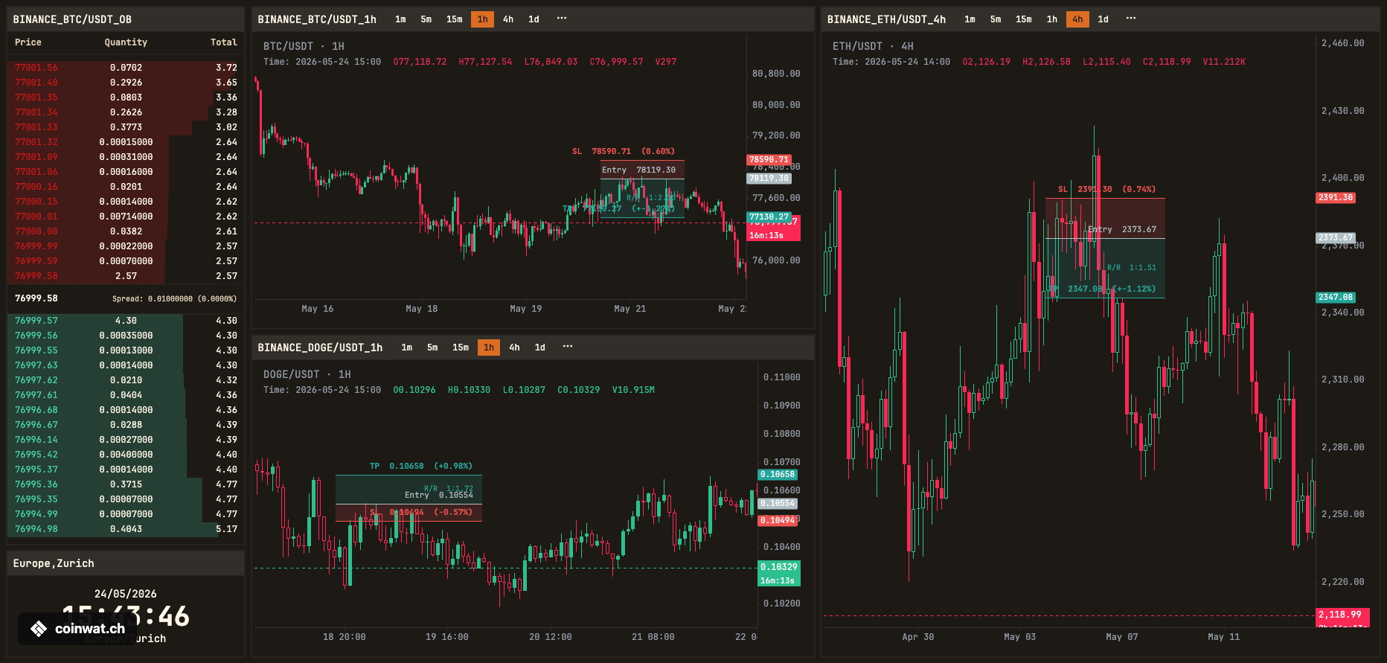Click the ETH/USDT · 4H chart symbol label
The image size is (1387, 663).
tap(873, 46)
